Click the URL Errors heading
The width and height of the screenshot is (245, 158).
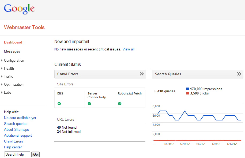pyautogui.click(x=66, y=119)
